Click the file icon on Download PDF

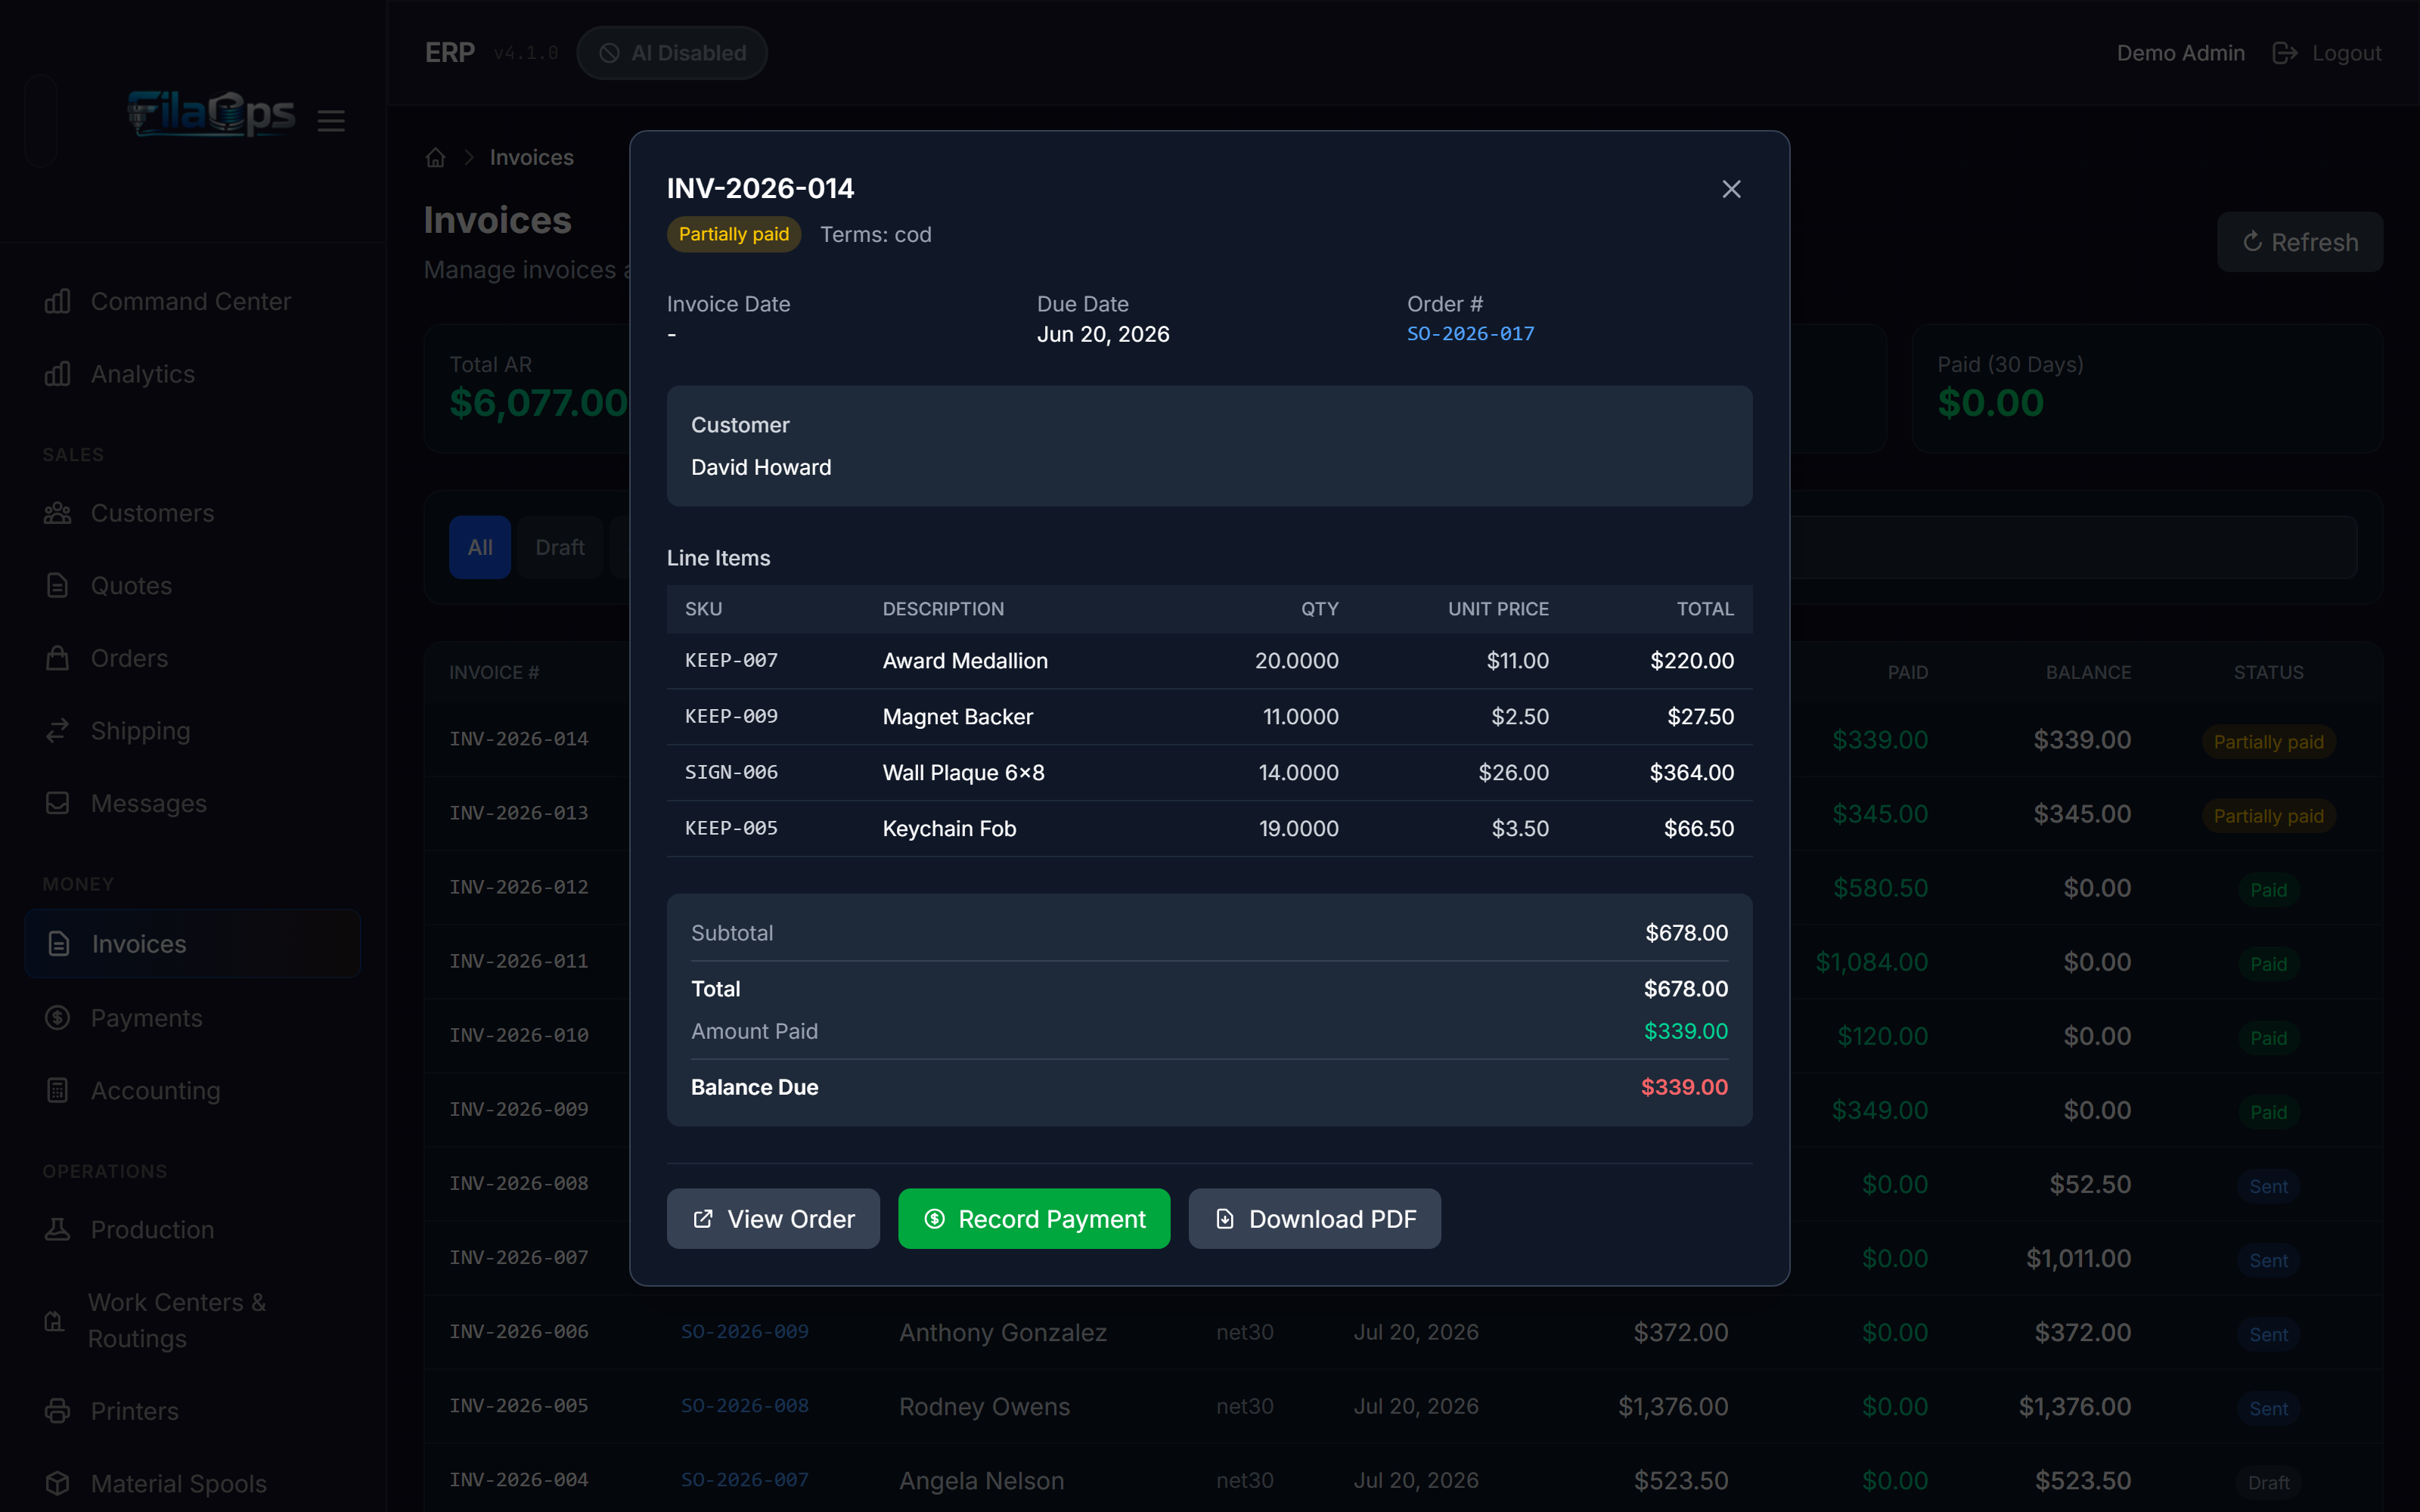click(1225, 1218)
